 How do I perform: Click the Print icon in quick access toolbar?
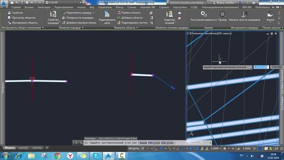point(27,3)
